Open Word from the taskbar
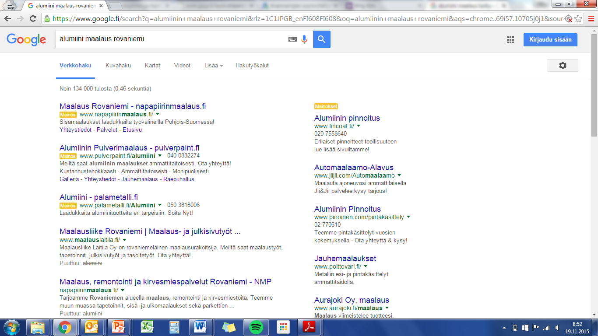The height and width of the screenshot is (336, 598). pos(201,327)
